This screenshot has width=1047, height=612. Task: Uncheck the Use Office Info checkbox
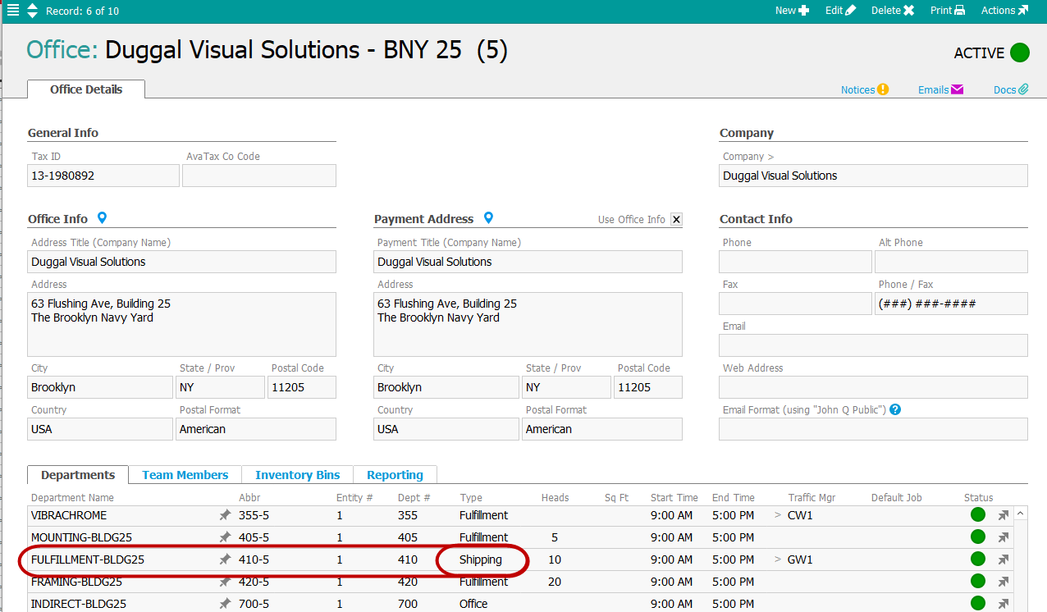tap(676, 219)
